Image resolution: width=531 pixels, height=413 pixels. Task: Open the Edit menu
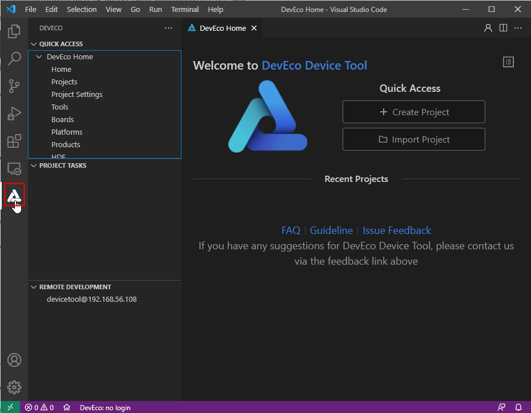pos(51,10)
